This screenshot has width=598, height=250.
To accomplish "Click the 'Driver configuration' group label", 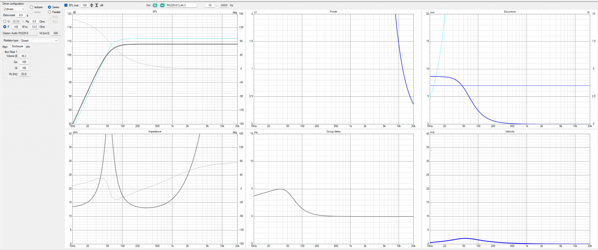I will [13, 4].
